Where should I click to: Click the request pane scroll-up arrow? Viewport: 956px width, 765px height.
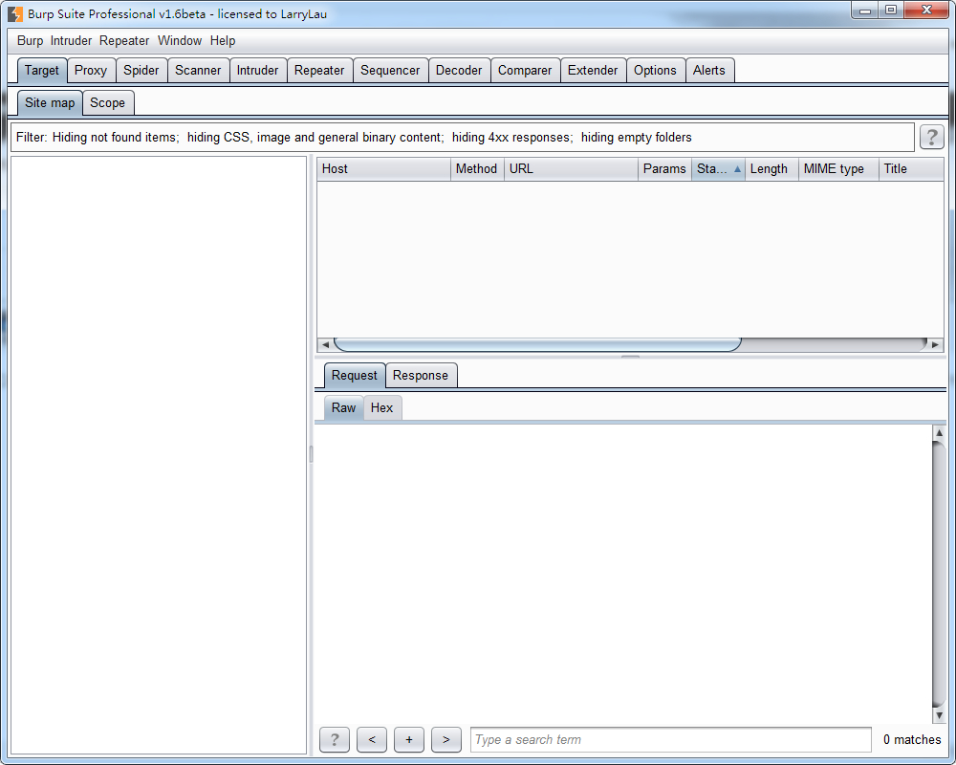point(939,432)
